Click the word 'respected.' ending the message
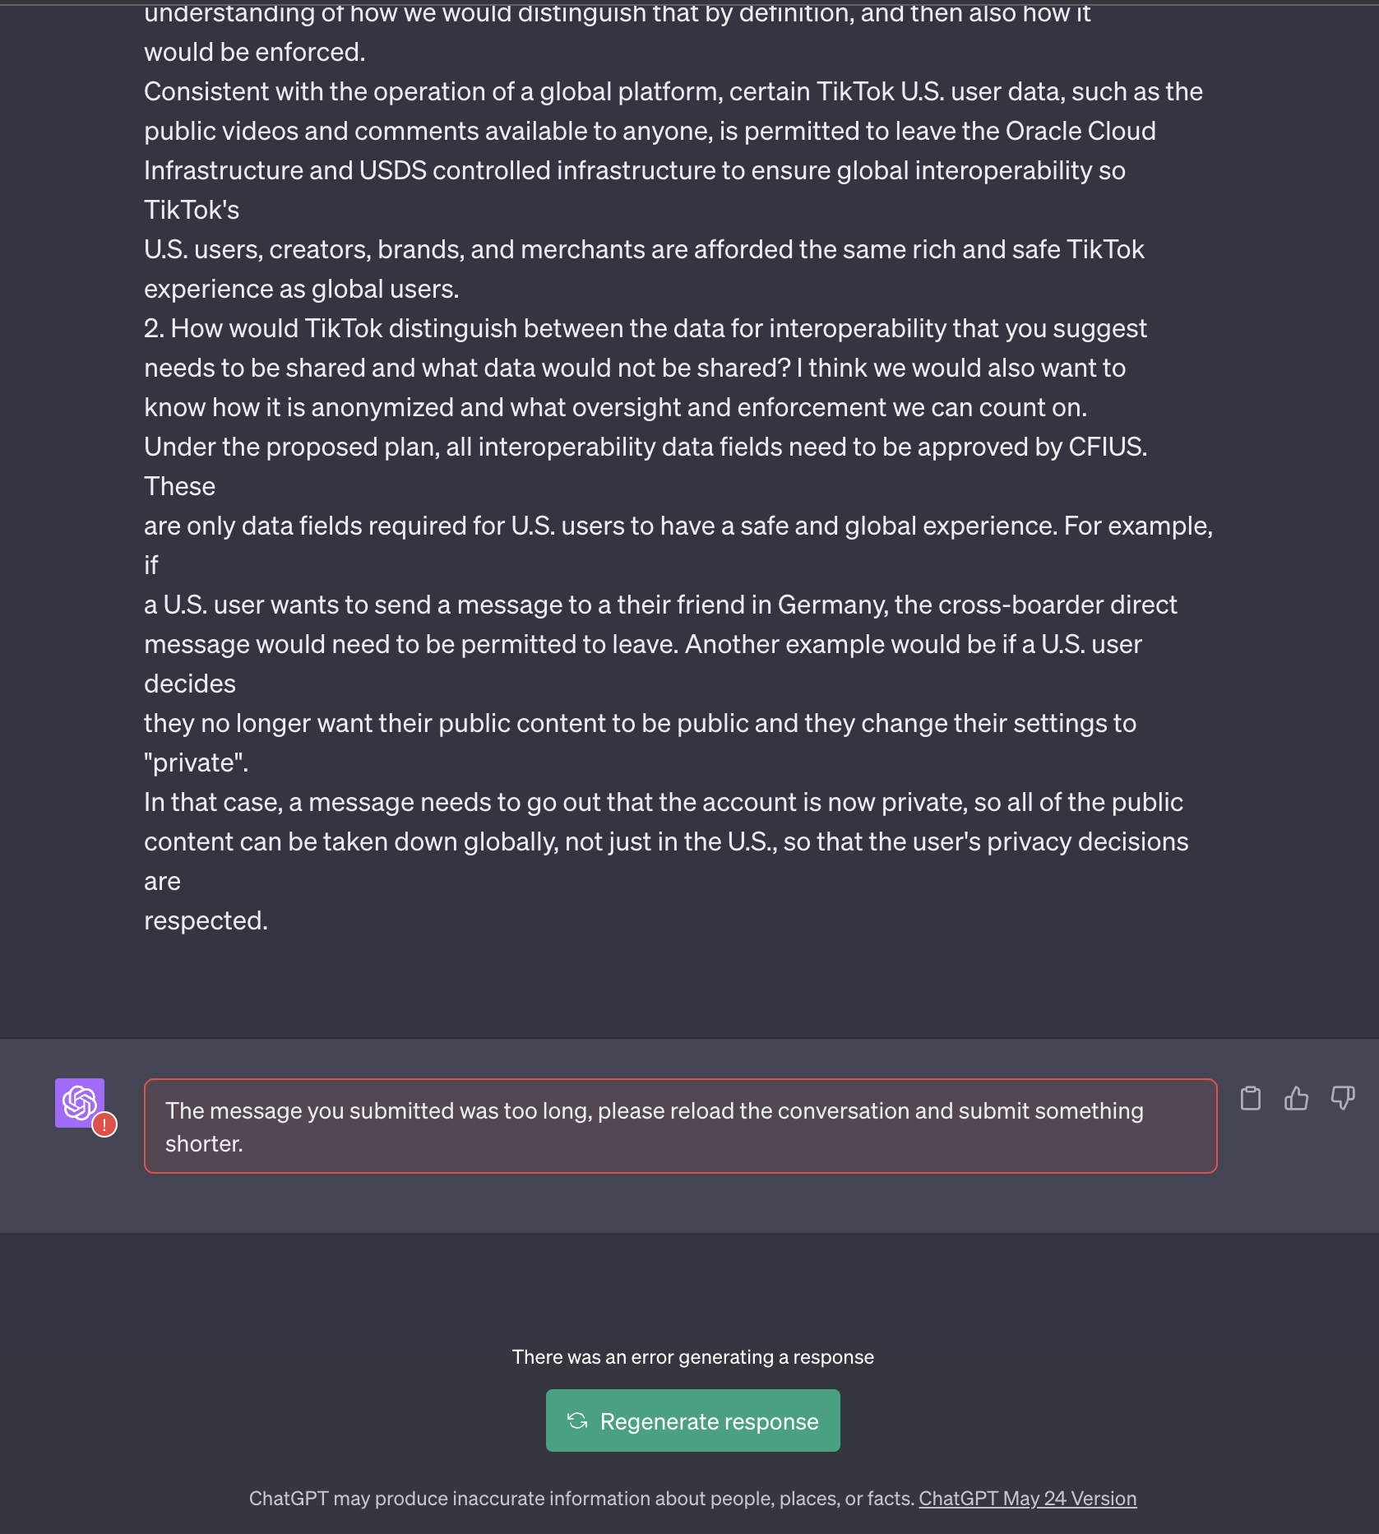The width and height of the screenshot is (1379, 1534). (206, 920)
